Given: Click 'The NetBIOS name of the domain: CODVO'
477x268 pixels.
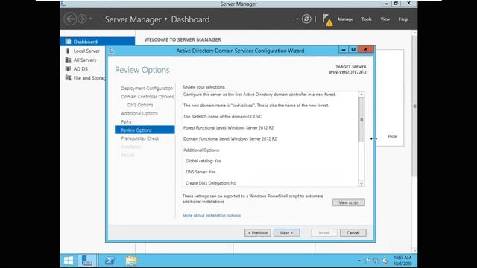Looking at the screenshot, I should tap(223, 117).
